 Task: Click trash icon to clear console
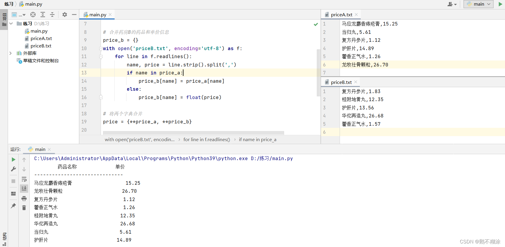pyautogui.click(x=24, y=208)
